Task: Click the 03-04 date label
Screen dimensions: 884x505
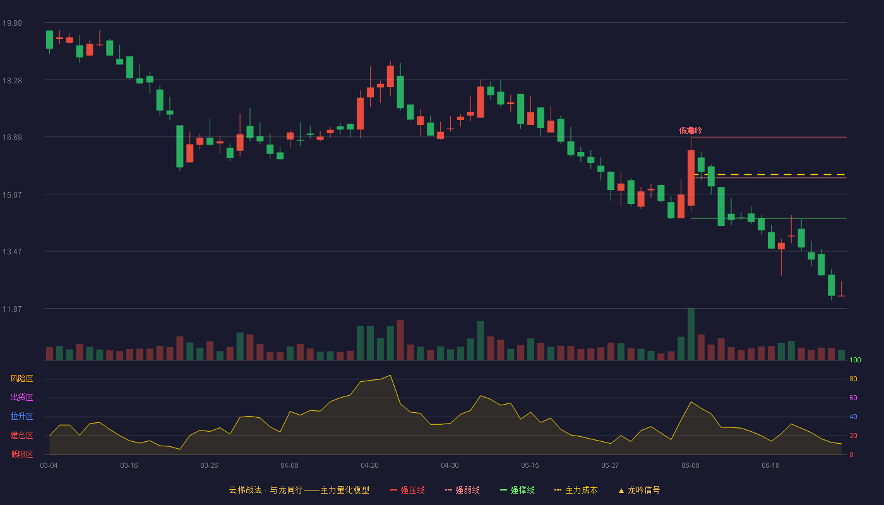Action: tap(49, 465)
